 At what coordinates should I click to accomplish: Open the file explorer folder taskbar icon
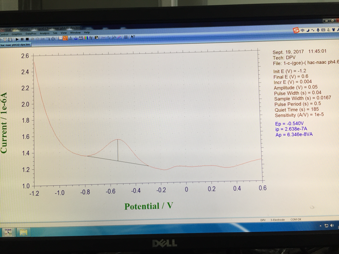click(23, 232)
